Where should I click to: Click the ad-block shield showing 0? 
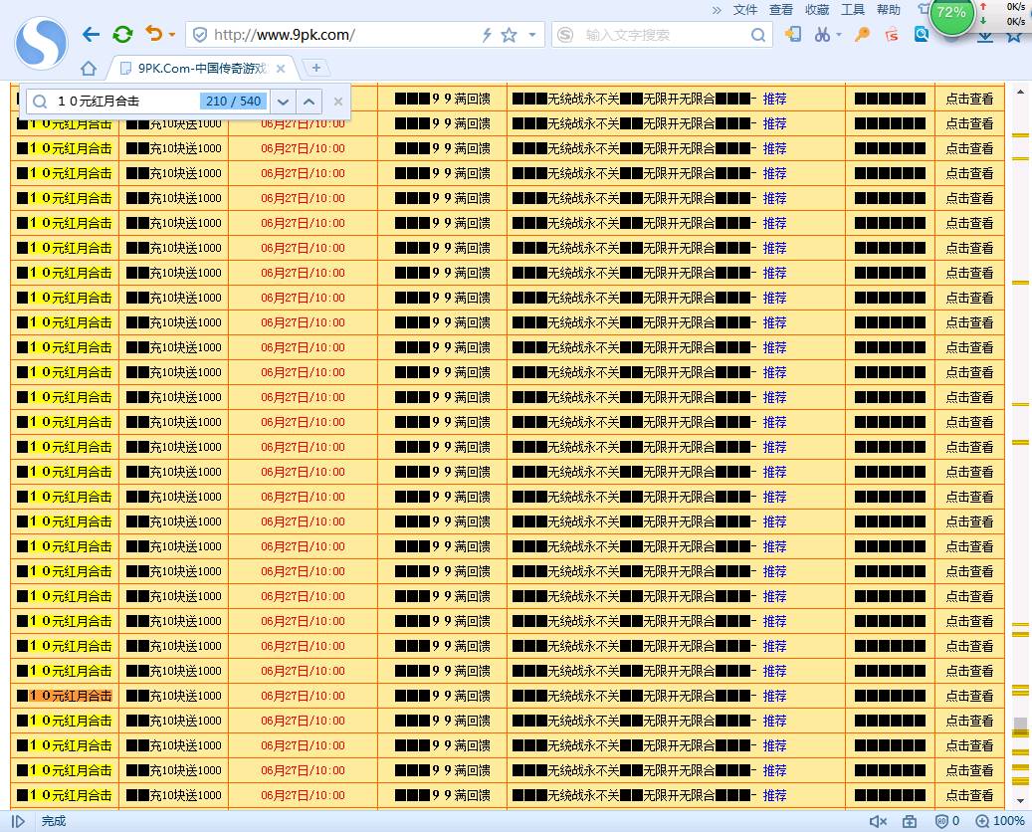[x=947, y=821]
